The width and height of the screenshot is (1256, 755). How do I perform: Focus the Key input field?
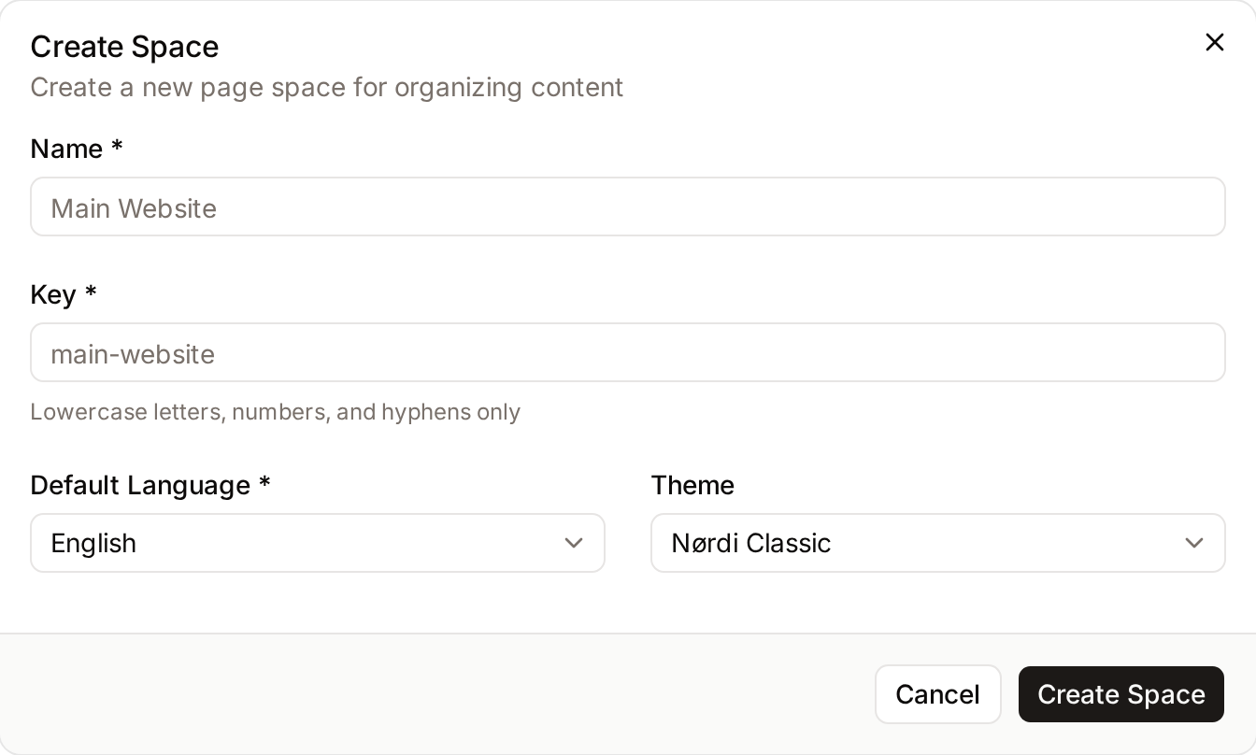pos(628,352)
